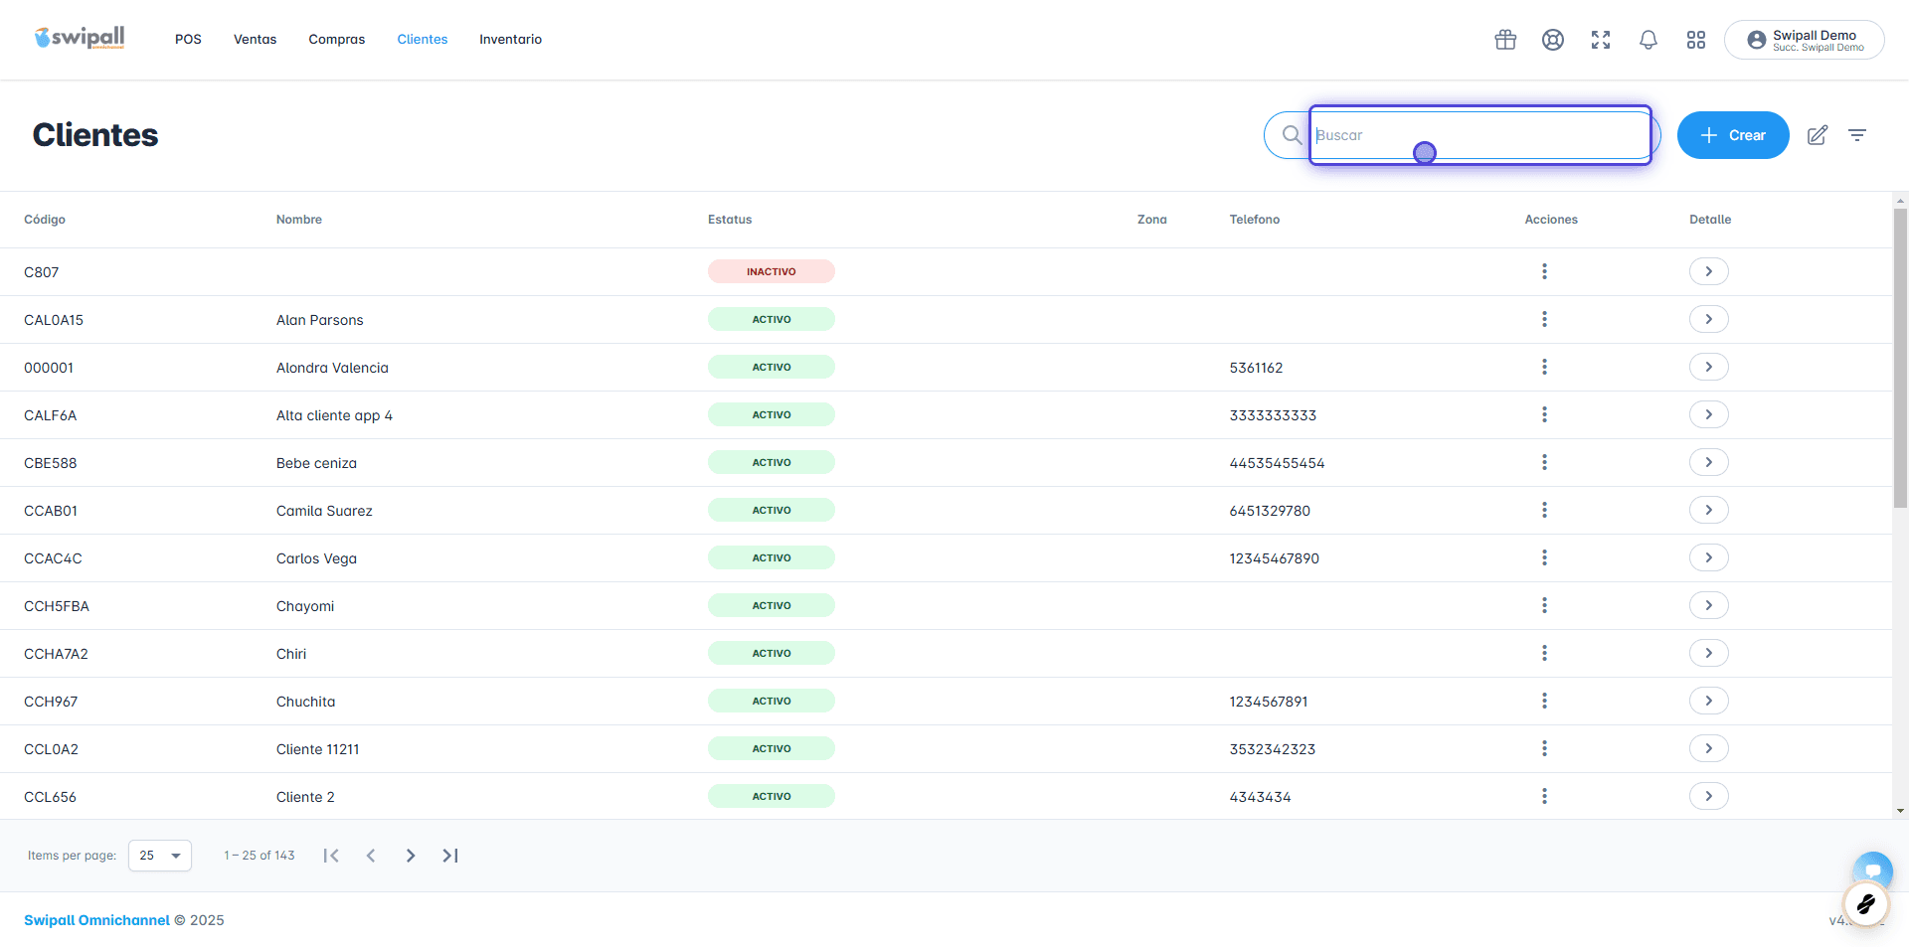Viewport: 1909px width, 947px height.
Task: Click scrollbar down arrow of table
Action: (1900, 811)
